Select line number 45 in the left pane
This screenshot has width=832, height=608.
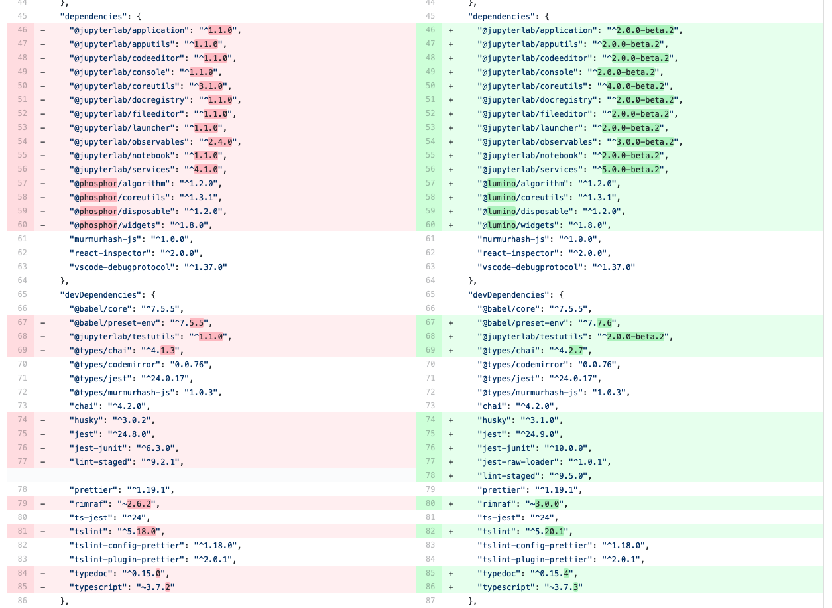pos(22,16)
